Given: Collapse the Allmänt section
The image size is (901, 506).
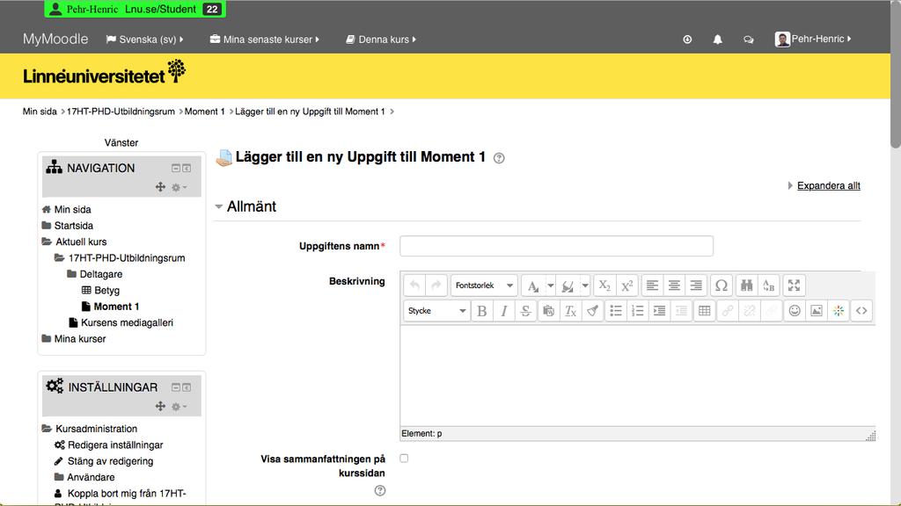Looking at the screenshot, I should [246, 206].
